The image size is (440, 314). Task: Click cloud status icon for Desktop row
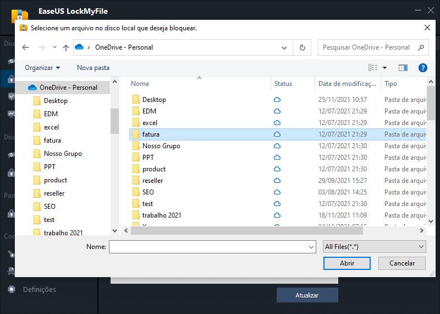click(x=277, y=100)
